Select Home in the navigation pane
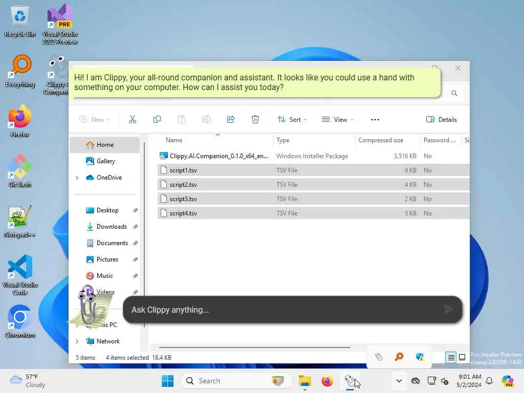The height and width of the screenshot is (393, 524). [x=104, y=145]
